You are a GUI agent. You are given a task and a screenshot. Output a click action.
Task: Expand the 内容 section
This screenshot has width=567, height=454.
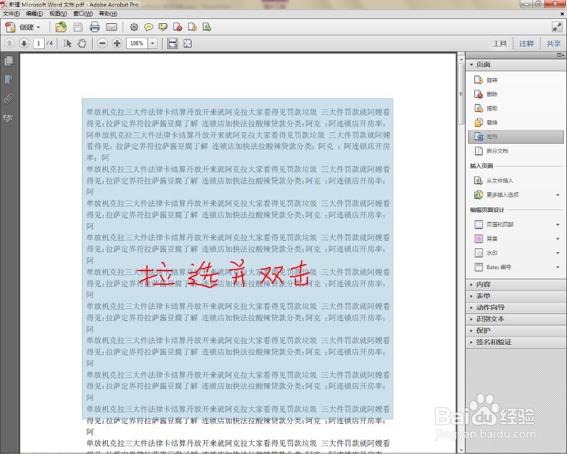[515, 284]
